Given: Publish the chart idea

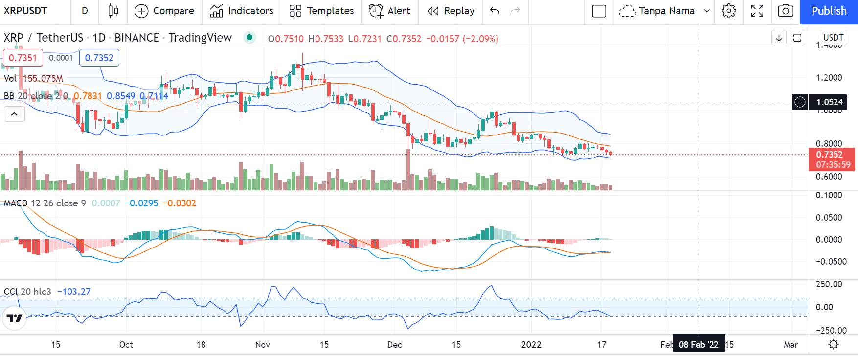Looking at the screenshot, I should pos(829,11).
